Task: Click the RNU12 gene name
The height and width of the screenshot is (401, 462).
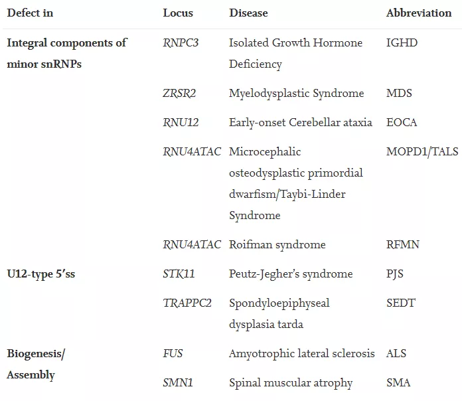Action: [181, 123]
